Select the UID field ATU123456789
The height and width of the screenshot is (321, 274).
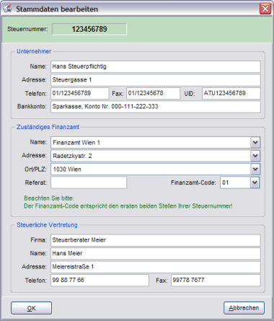coord(231,93)
